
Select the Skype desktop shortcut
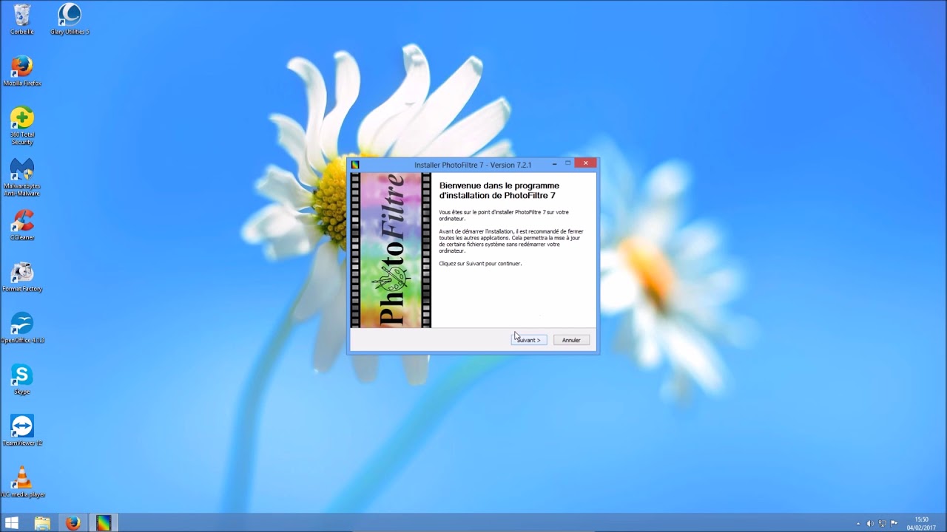point(22,380)
